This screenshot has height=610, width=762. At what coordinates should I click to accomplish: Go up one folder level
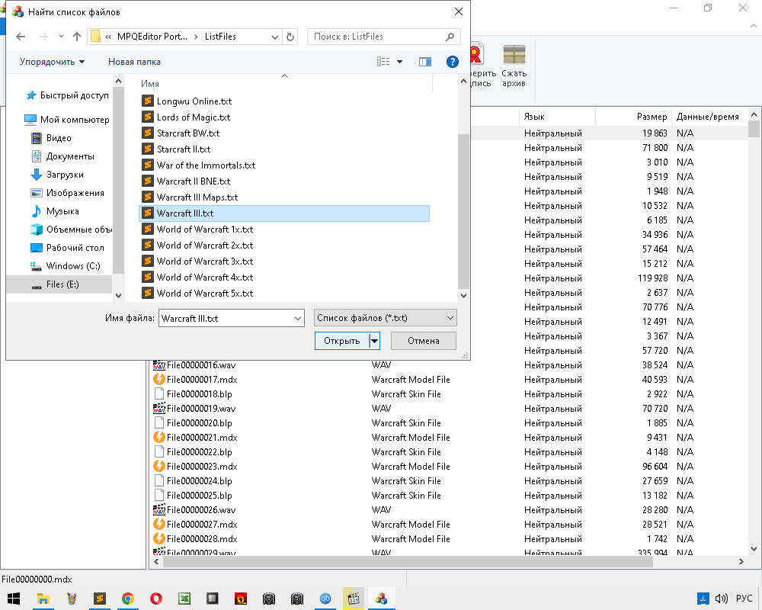[x=77, y=37]
